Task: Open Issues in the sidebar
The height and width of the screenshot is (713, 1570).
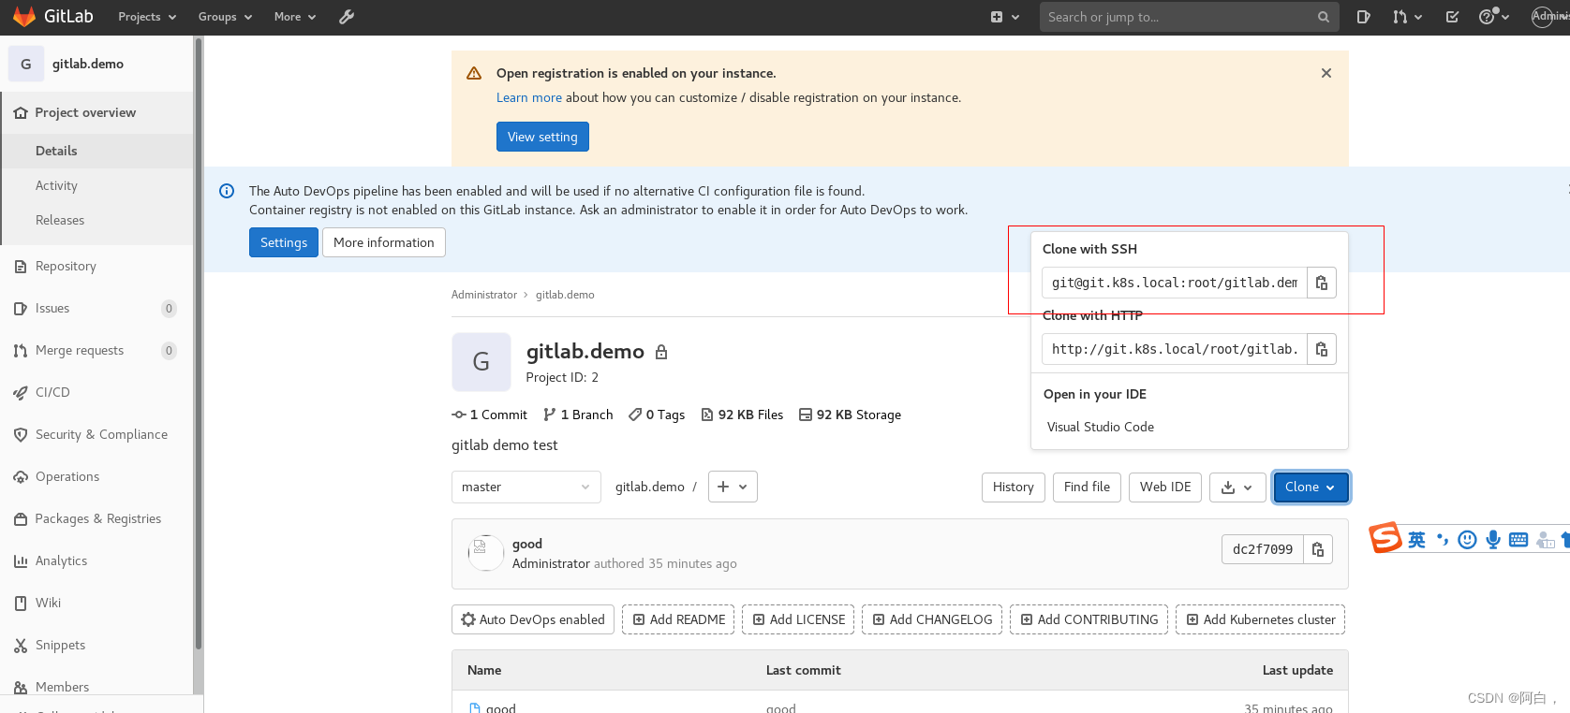Action: tap(97, 308)
